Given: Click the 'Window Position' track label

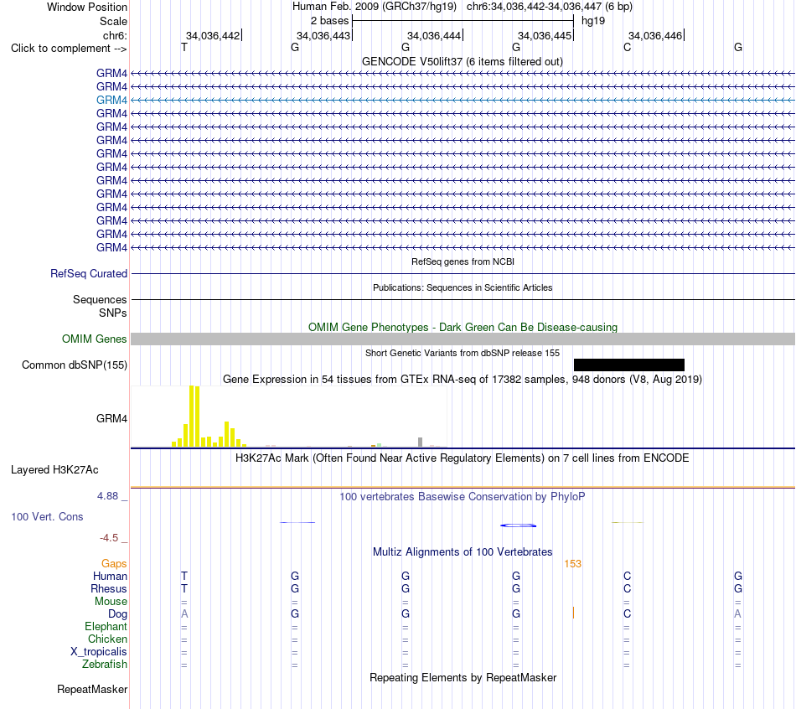Looking at the screenshot, I should pyautogui.click(x=87, y=7).
